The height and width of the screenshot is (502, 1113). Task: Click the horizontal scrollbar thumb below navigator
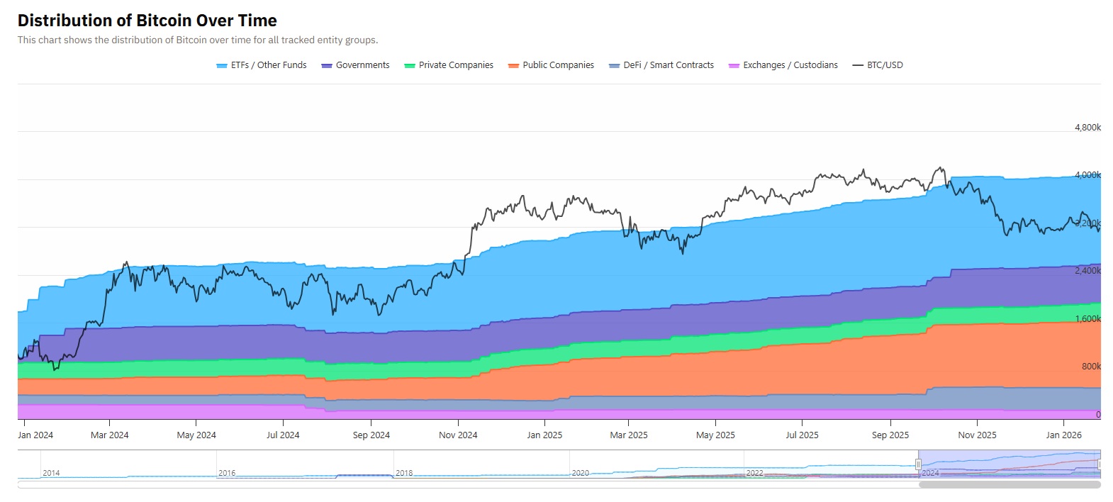[1009, 485]
